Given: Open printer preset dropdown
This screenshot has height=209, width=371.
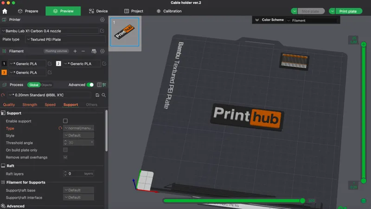Looking at the screenshot, I should (50, 31).
